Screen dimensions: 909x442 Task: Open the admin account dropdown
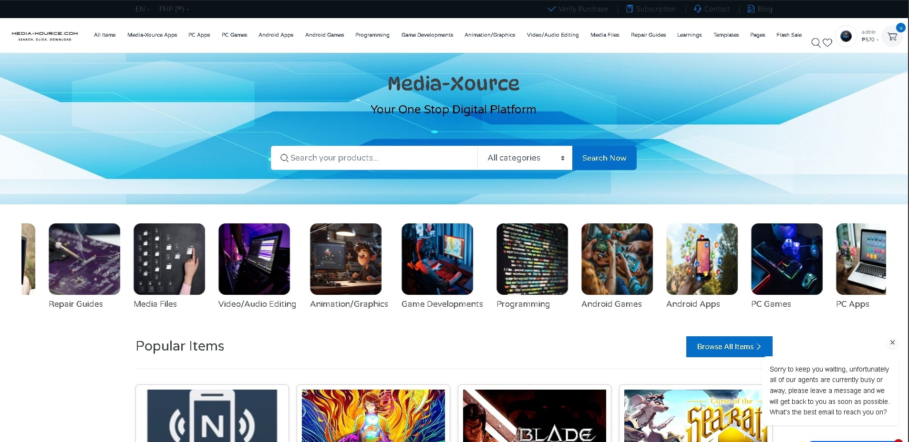point(870,36)
